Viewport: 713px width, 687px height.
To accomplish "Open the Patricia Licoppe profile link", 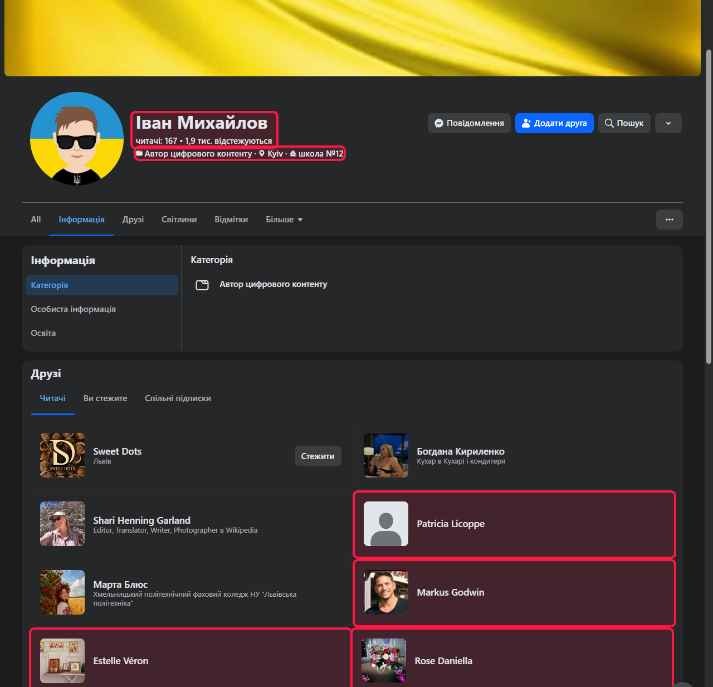I will pos(451,524).
